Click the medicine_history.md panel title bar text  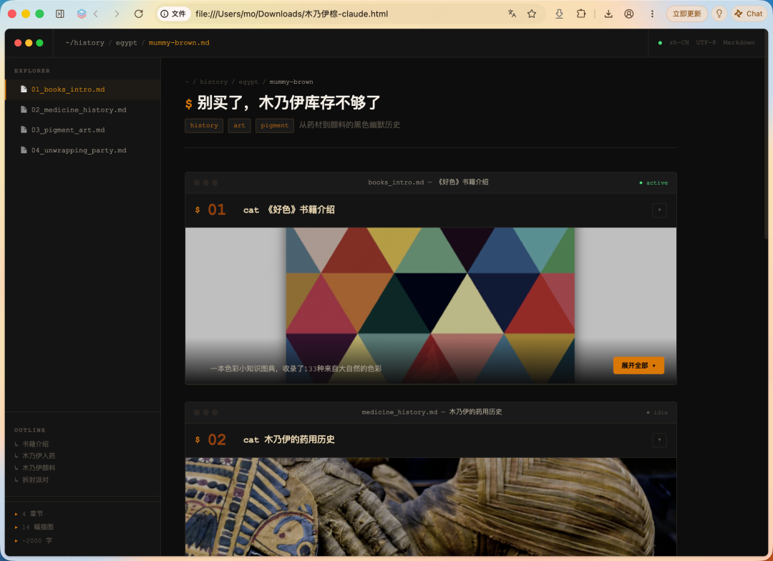point(432,412)
